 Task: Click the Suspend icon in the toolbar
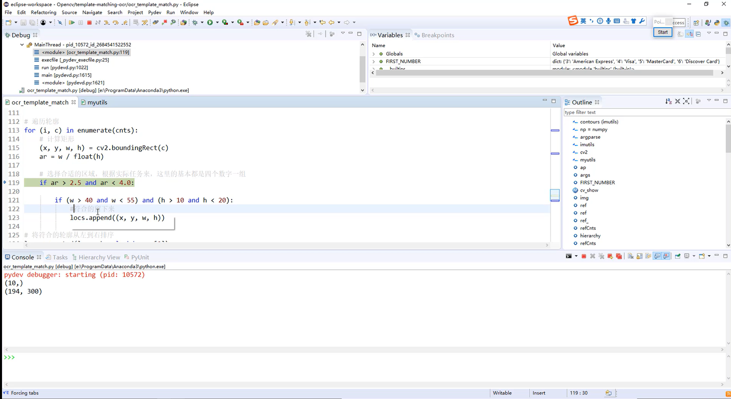click(81, 23)
